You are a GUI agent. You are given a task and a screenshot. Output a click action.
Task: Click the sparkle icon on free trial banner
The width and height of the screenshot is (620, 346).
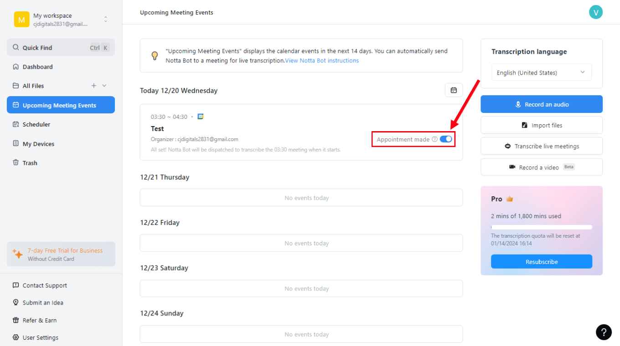pyautogui.click(x=18, y=254)
